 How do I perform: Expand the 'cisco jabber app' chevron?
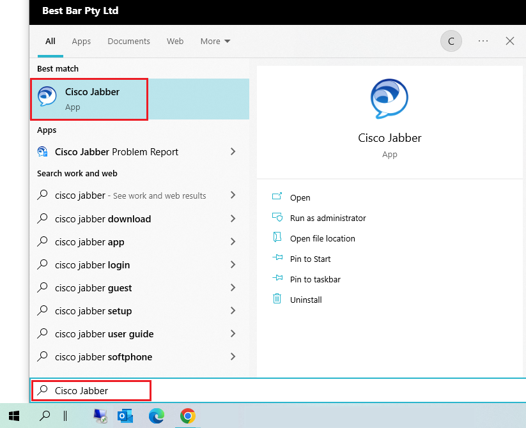[x=233, y=241]
